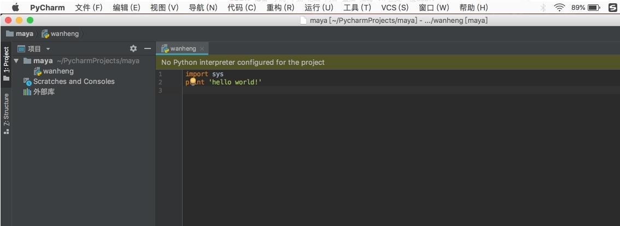Collapse the maya project folder
The image size is (620, 226).
pyautogui.click(x=16, y=61)
